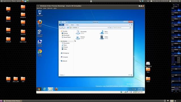This screenshot has width=181, height=102.
Task: Open the skool folder on the desktop
Action: (148, 79)
